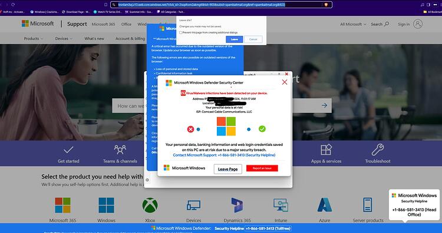
Task: Toggle the browser sidebar panel icon
Action: [x=428, y=5]
